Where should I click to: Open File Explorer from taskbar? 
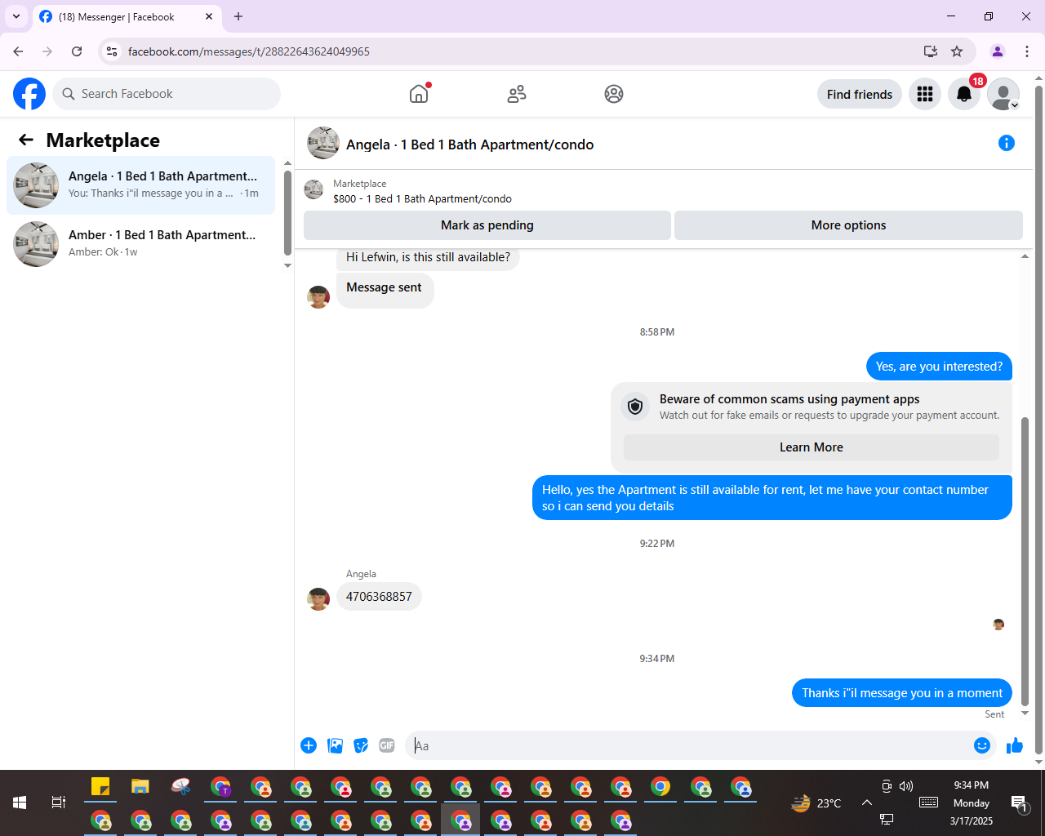click(140, 787)
